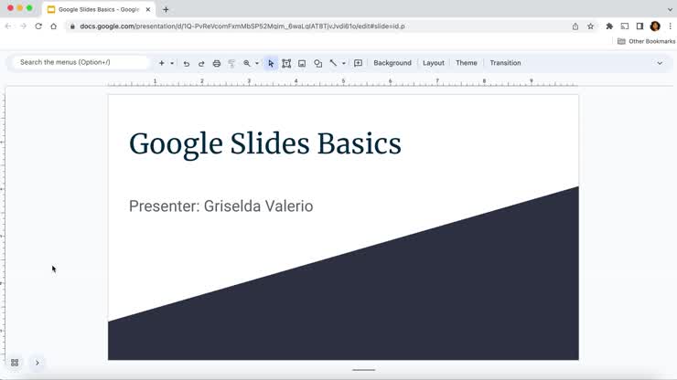Click the Share page icon in address bar
677x380 pixels.
click(575, 26)
